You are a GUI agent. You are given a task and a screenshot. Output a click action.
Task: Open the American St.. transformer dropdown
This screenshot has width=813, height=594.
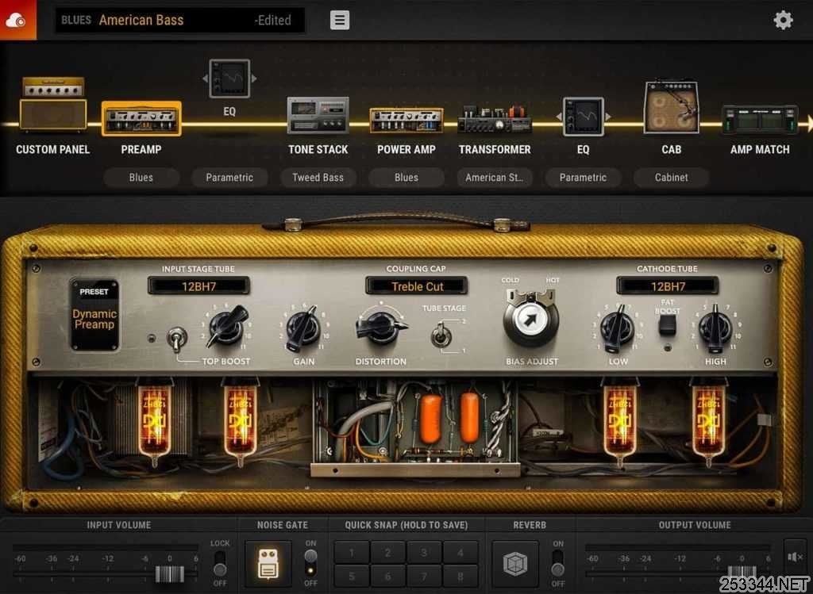coord(495,178)
